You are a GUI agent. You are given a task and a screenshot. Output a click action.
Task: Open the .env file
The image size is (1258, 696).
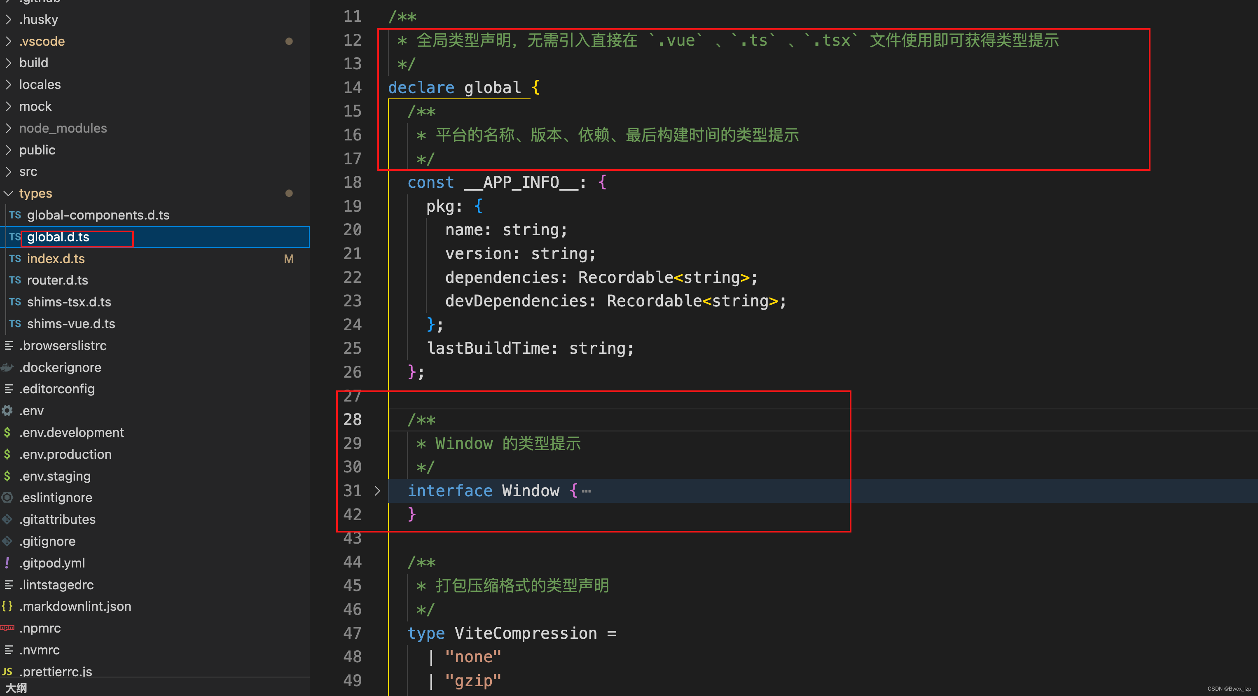[x=32, y=411]
